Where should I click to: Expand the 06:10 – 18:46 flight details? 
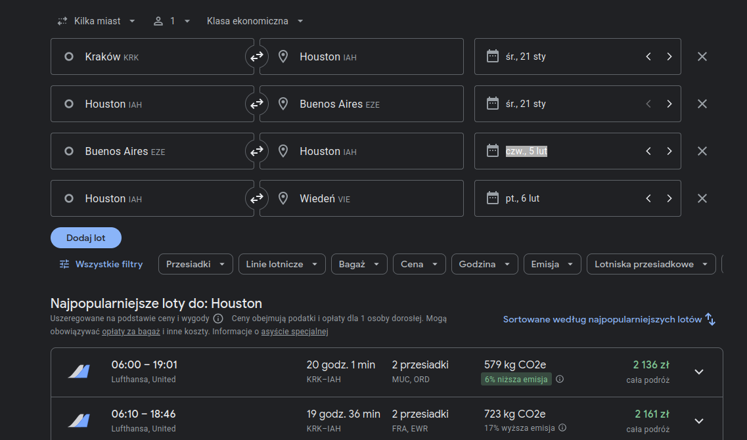699,421
